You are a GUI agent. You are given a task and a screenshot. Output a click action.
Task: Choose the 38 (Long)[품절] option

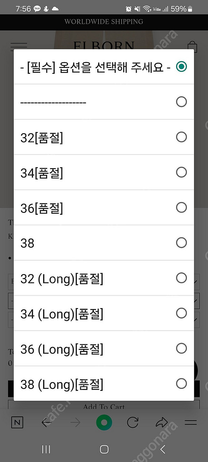pos(182,384)
